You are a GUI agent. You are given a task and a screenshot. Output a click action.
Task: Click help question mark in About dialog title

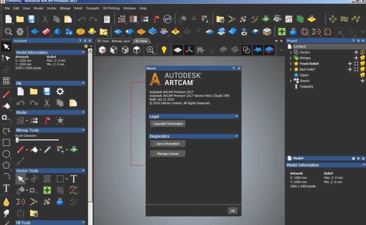233,68
